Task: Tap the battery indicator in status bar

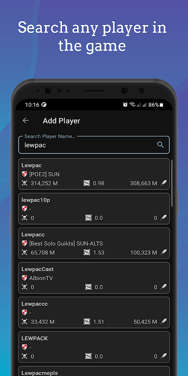Action: coord(162,104)
